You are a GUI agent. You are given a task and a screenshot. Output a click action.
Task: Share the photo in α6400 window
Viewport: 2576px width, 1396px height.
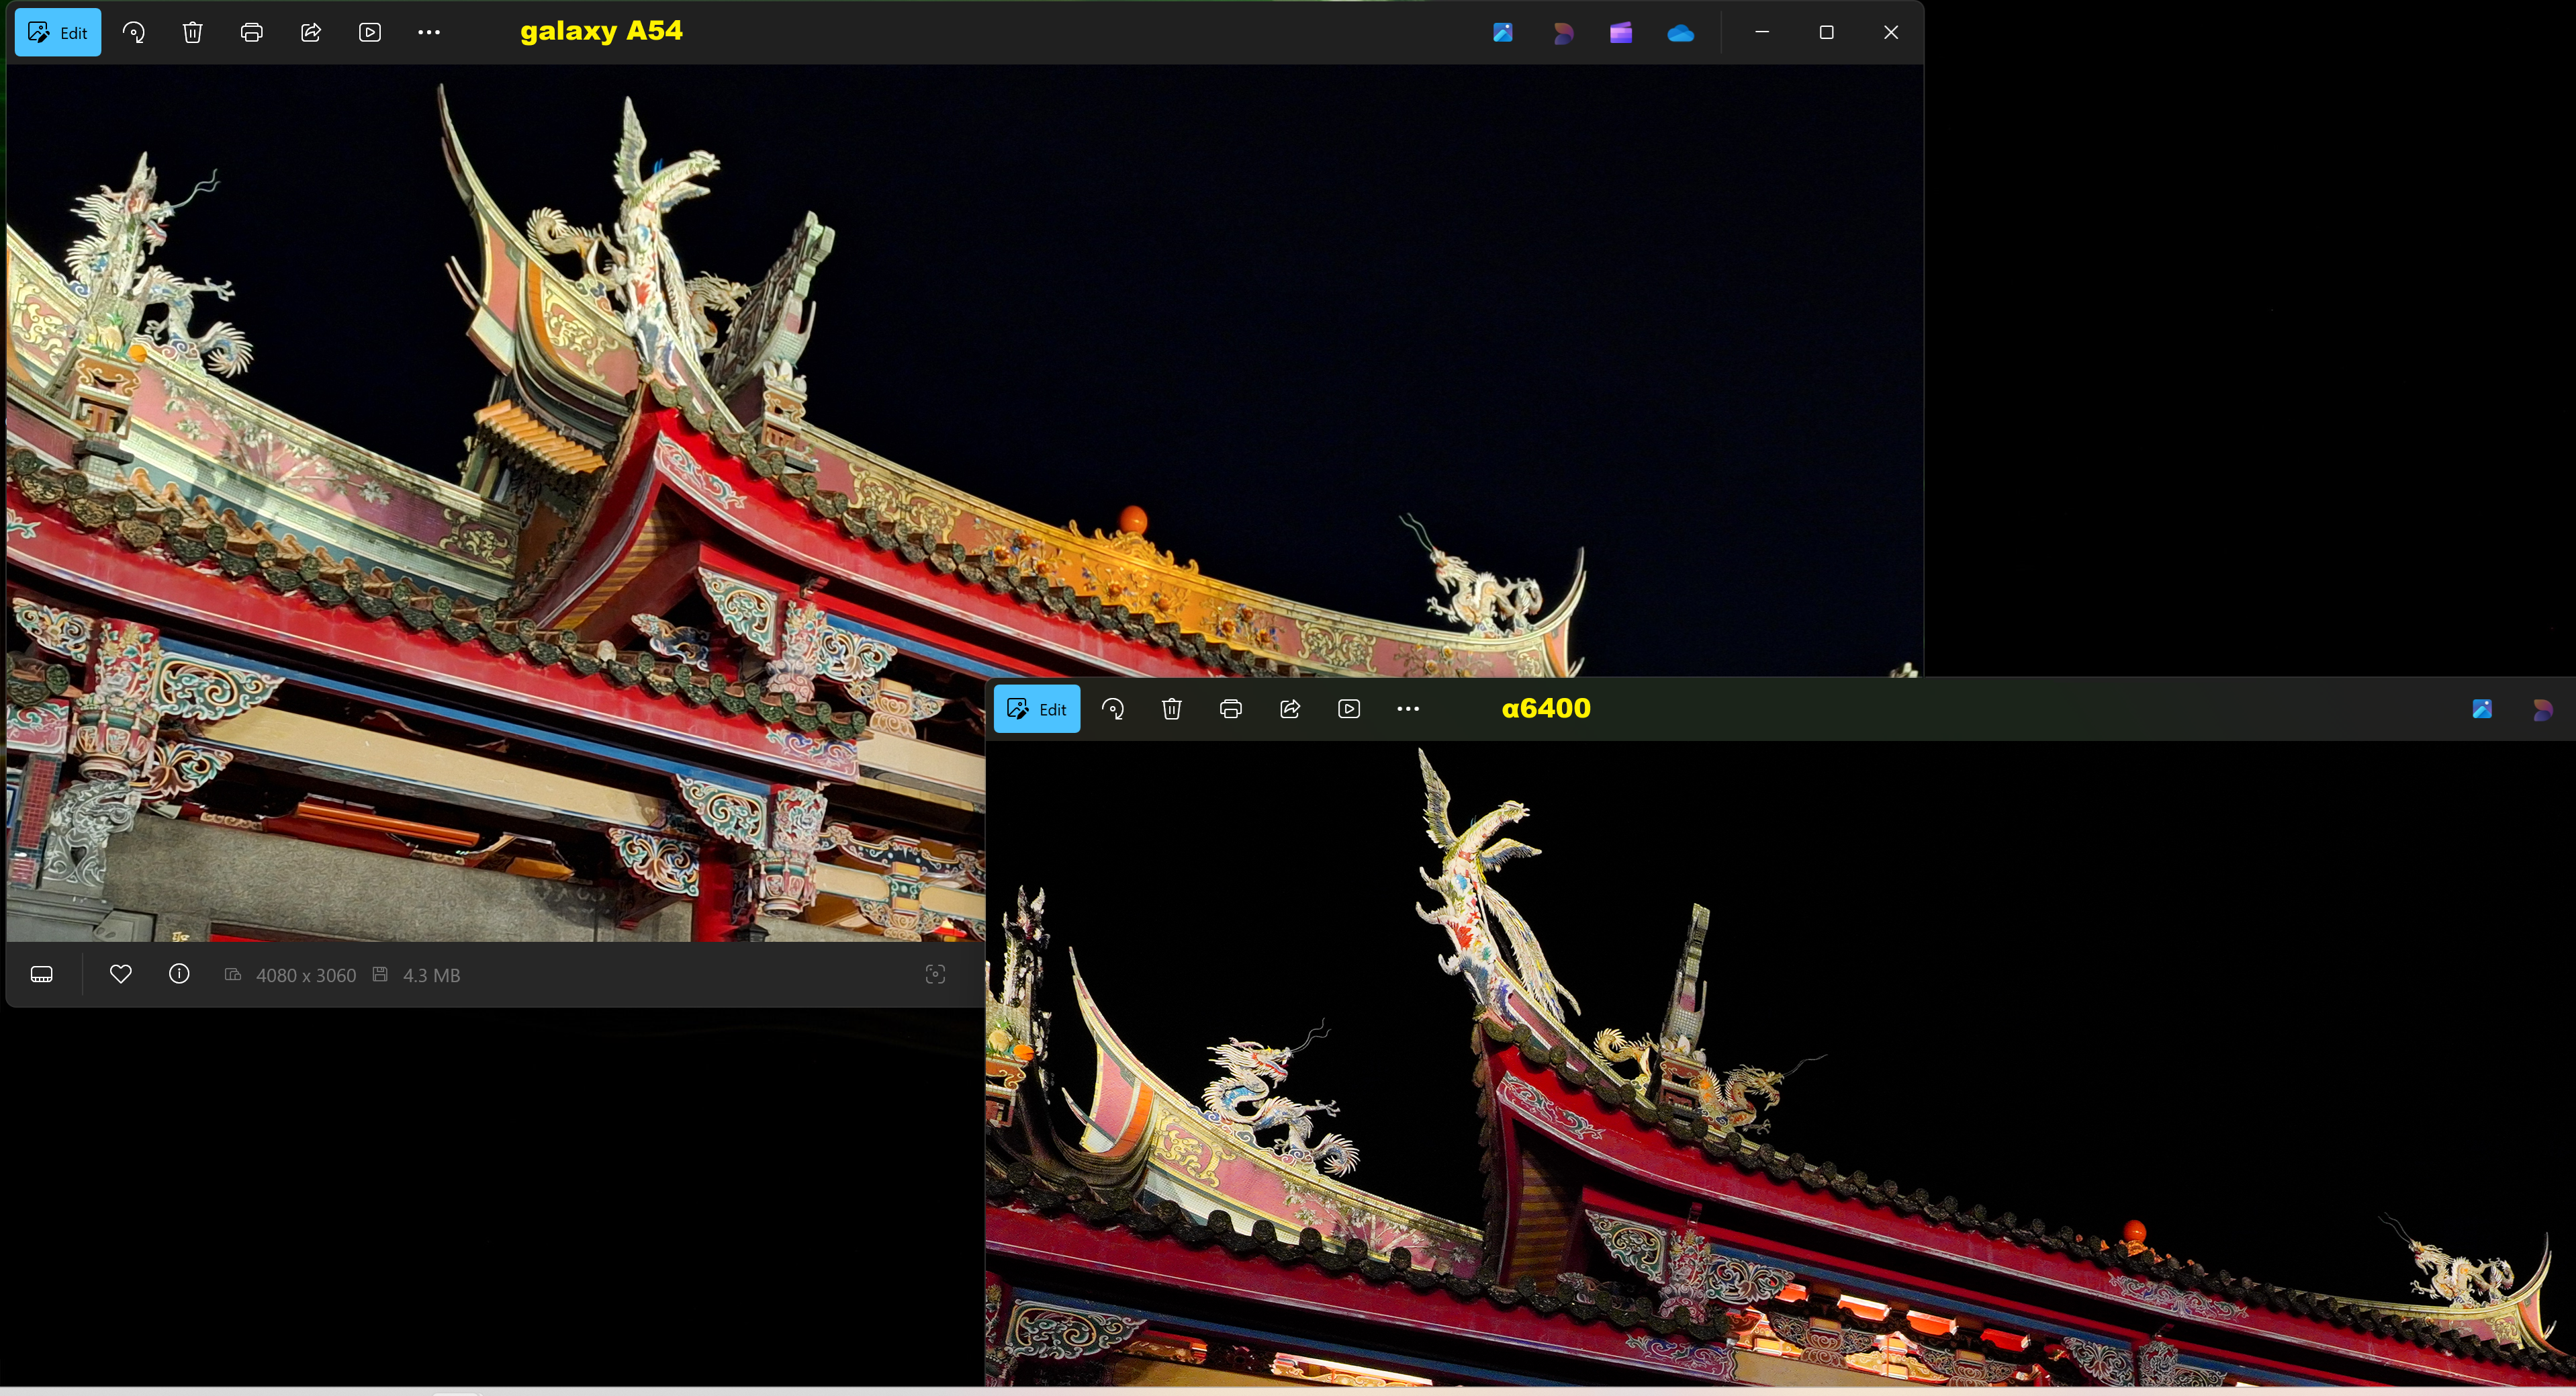click(1290, 709)
